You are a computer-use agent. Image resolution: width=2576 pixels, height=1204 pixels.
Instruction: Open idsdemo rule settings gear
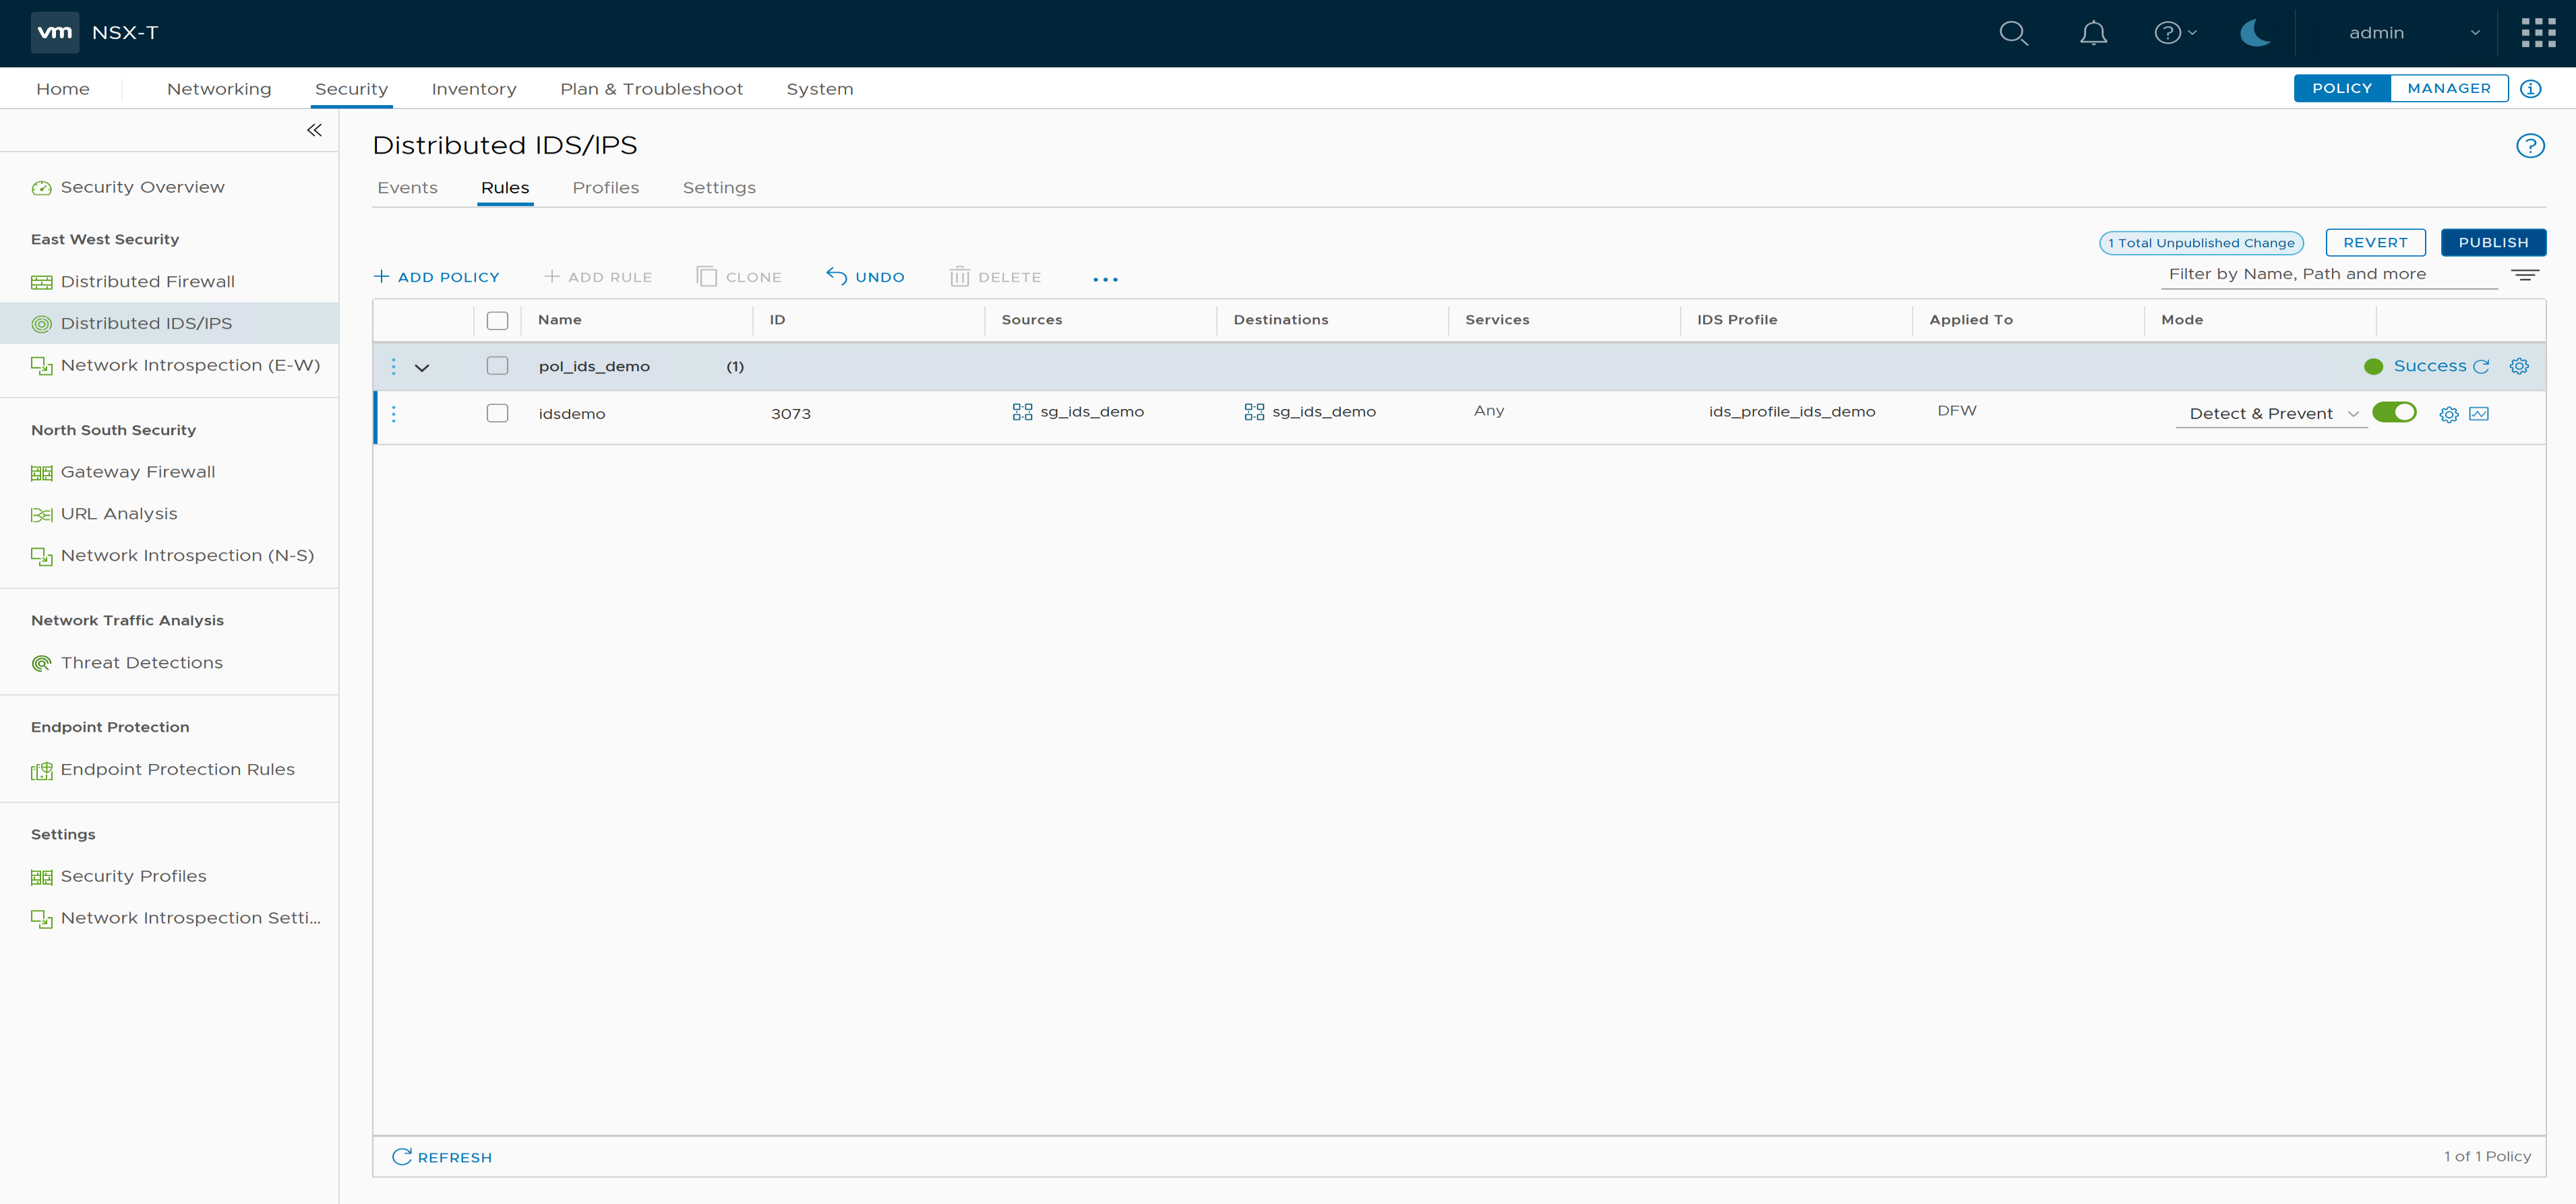click(x=2448, y=414)
